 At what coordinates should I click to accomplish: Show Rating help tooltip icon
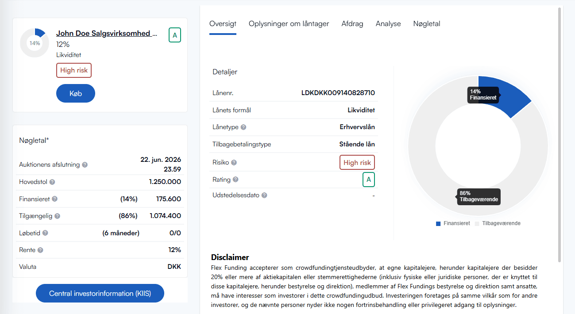click(x=235, y=180)
